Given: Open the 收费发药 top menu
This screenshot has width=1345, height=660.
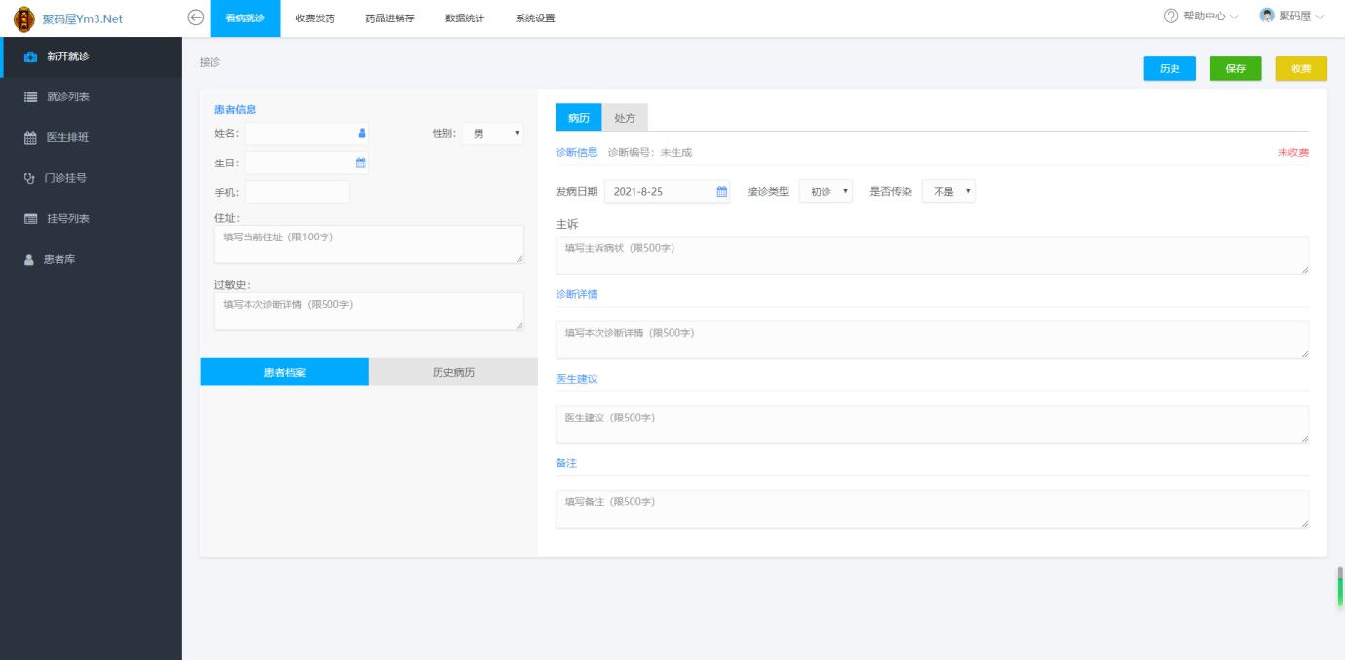Looking at the screenshot, I should tap(315, 18).
